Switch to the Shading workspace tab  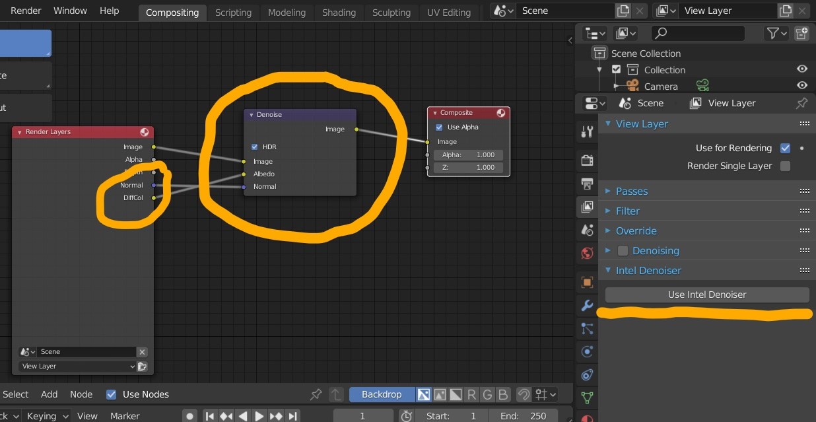click(339, 13)
